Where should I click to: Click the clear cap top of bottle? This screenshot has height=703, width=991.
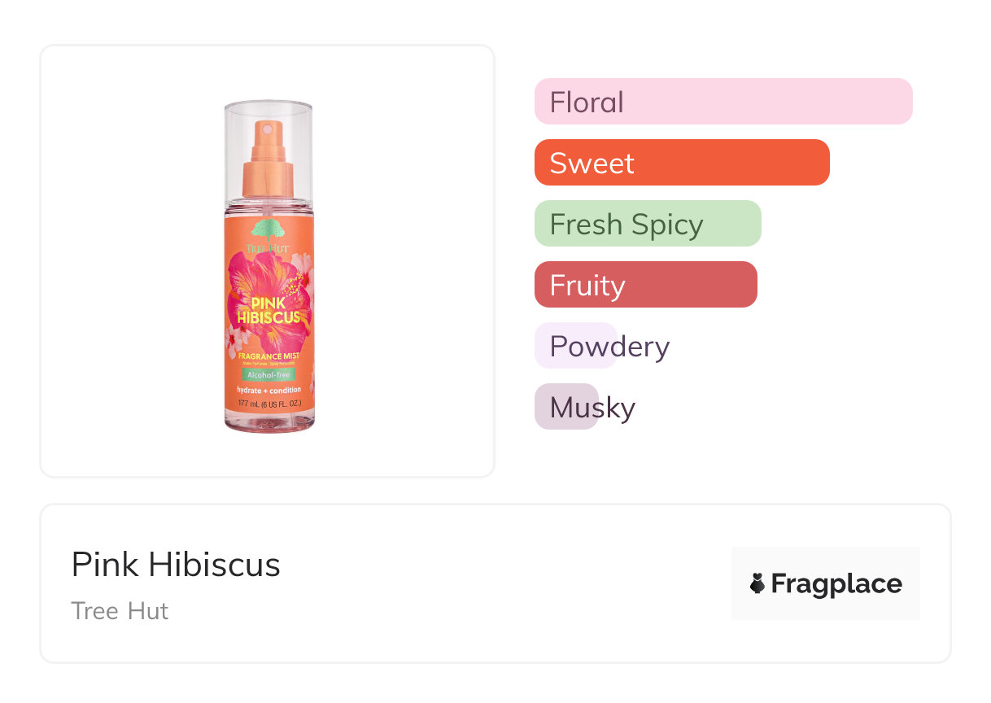pyautogui.click(x=268, y=110)
